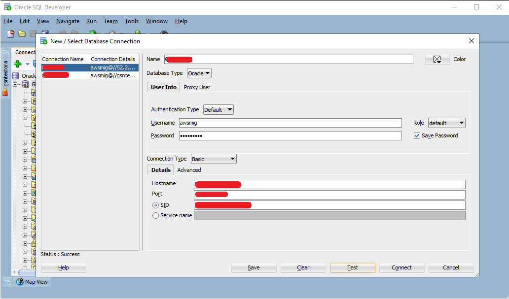
Task: Click the window-list icon left of Map View
Action: pyautogui.click(x=7, y=282)
